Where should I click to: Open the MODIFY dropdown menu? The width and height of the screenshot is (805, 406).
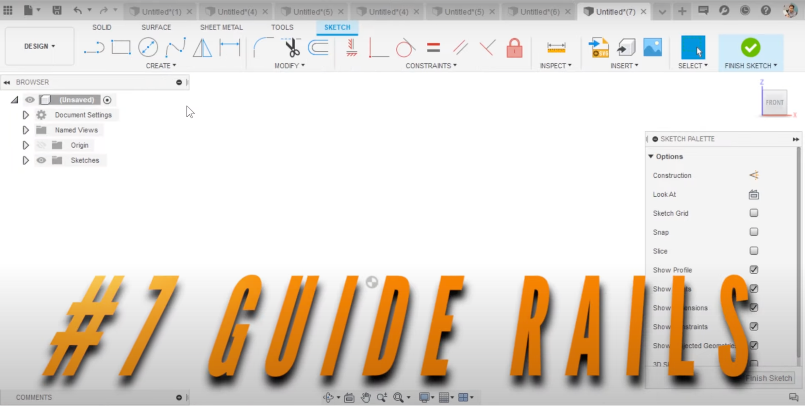290,66
